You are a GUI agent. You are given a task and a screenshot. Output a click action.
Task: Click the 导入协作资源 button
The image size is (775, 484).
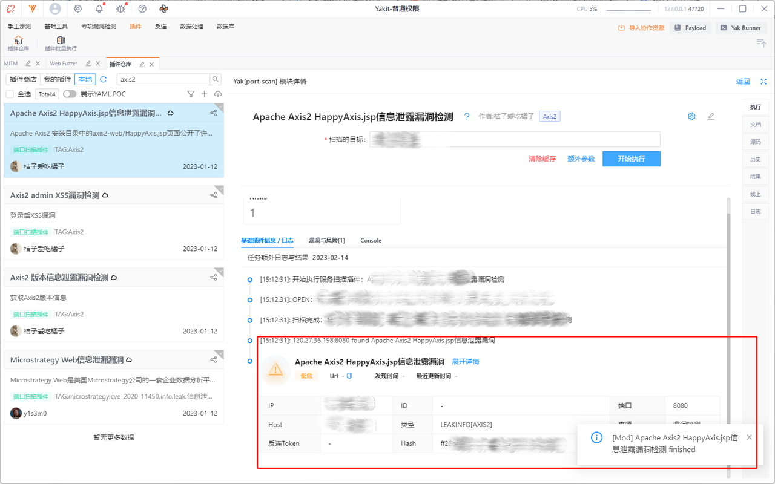(641, 28)
